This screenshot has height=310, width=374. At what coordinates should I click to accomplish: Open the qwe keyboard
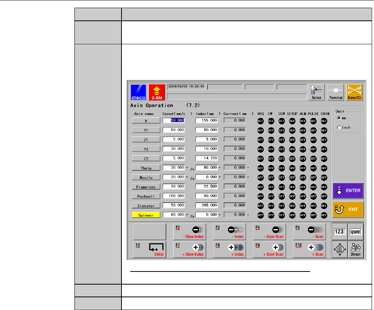pyautogui.click(x=355, y=231)
